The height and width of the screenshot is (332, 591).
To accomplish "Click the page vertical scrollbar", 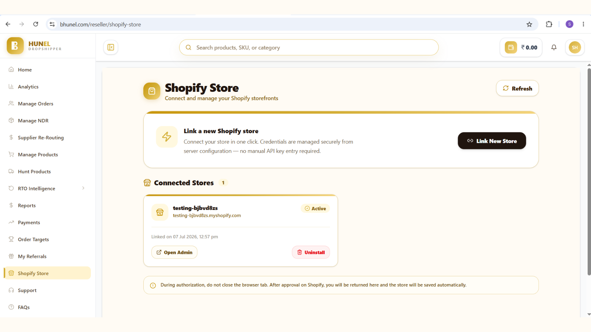I will pos(589,172).
